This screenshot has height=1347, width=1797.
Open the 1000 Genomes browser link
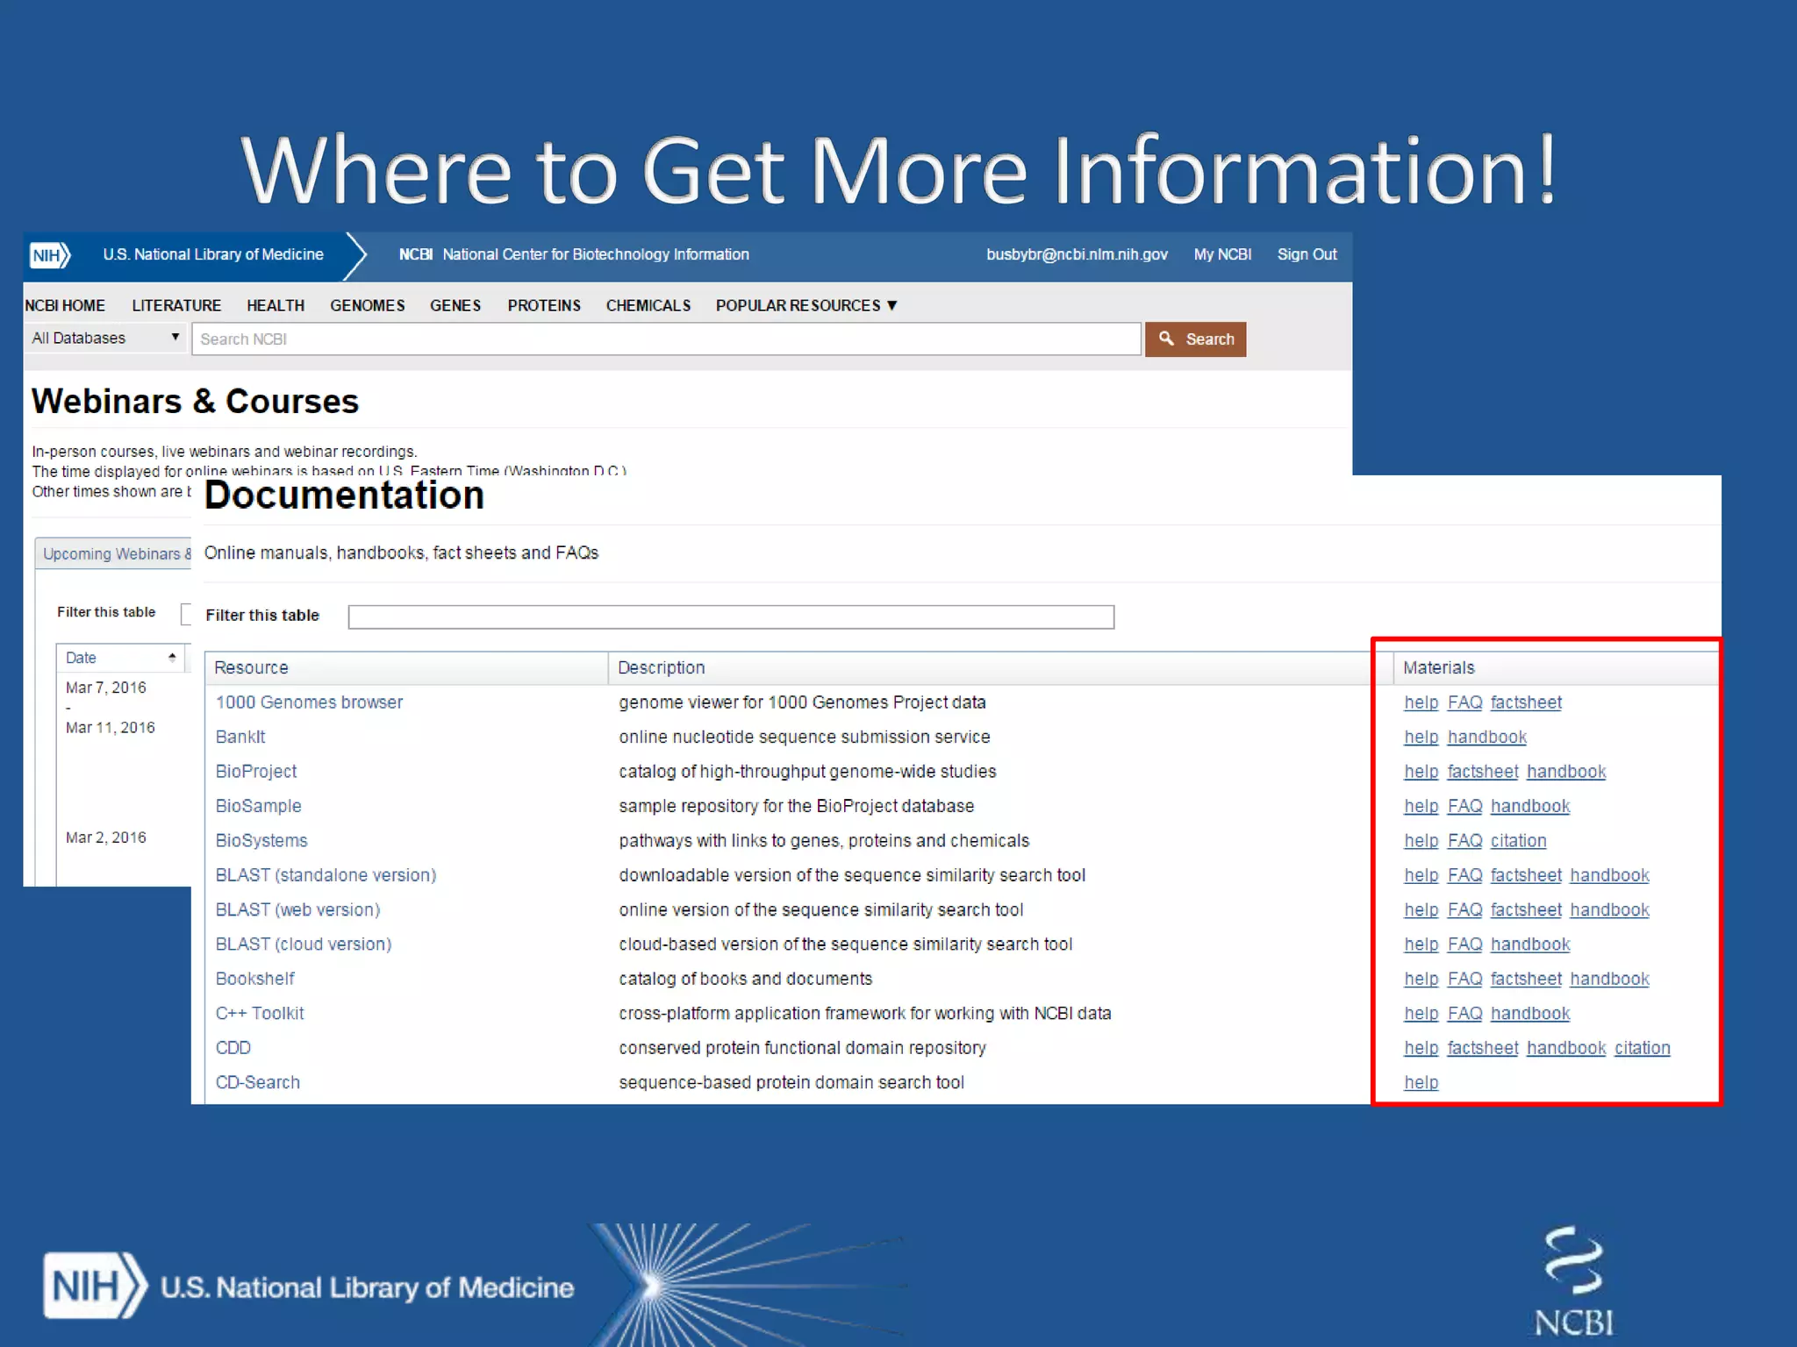(x=309, y=702)
